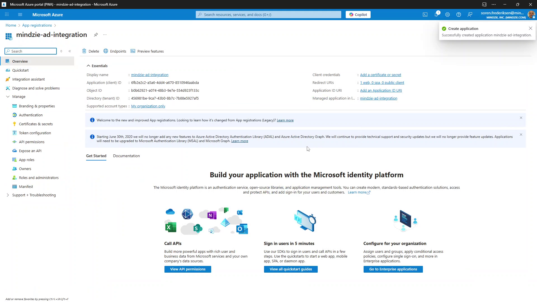Switch to the Documentation tab
Viewport: 537px width, 302px height.
pos(126,156)
